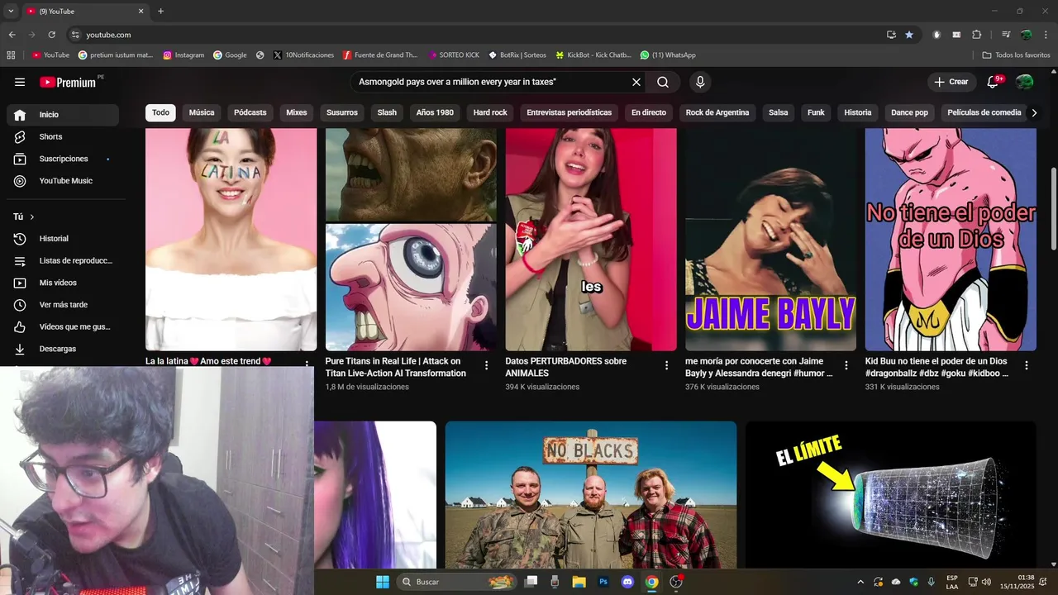Open options for the Jaime Bayly video

pyautogui.click(x=846, y=365)
